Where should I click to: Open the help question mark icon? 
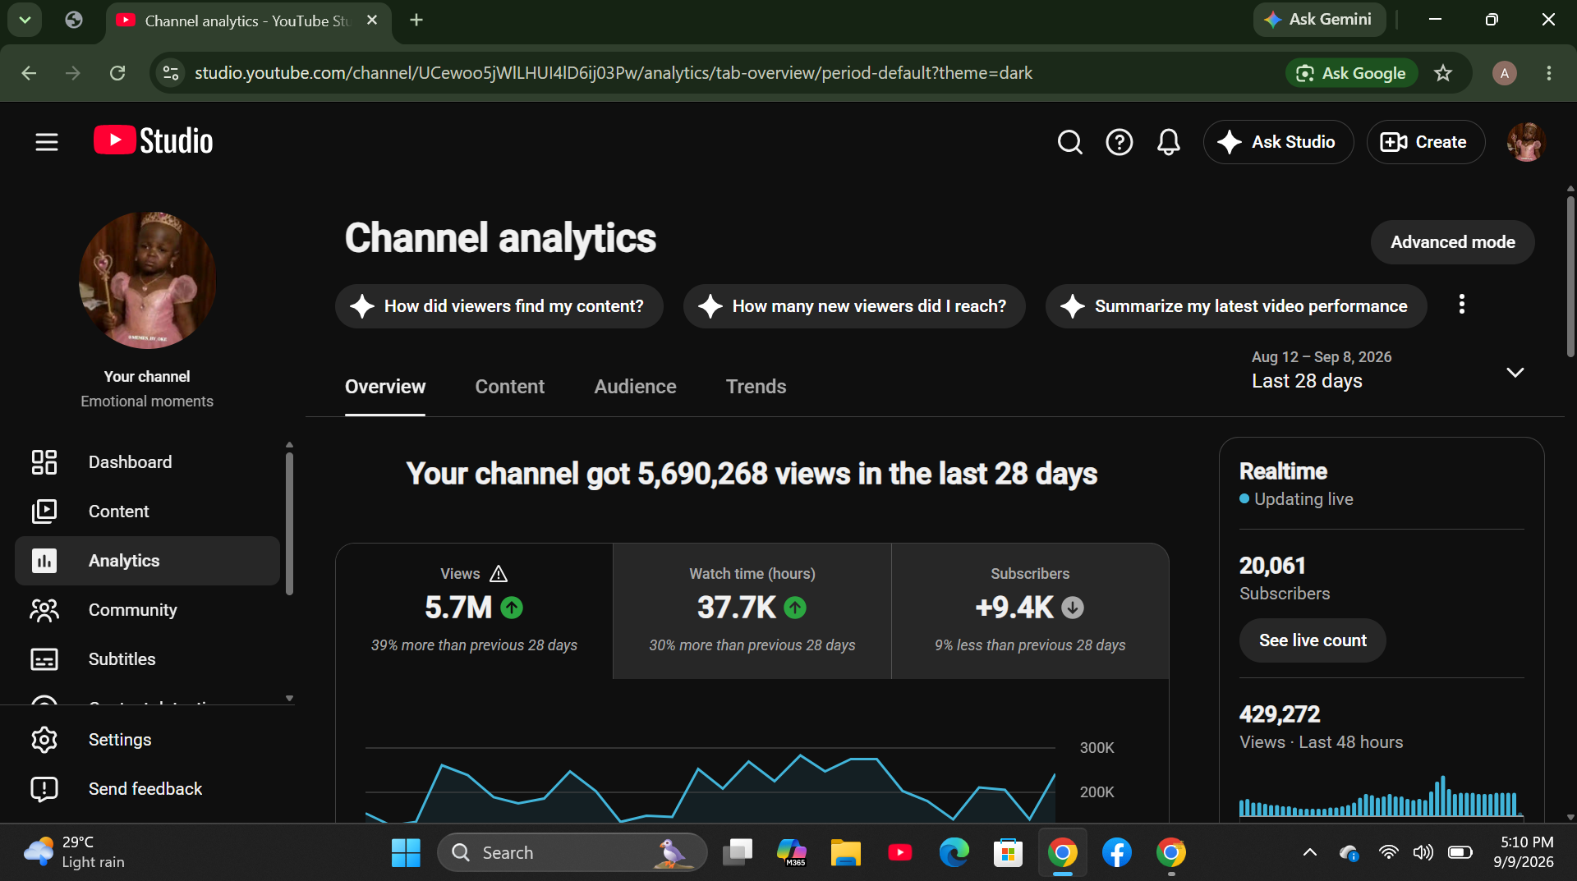pyautogui.click(x=1119, y=142)
